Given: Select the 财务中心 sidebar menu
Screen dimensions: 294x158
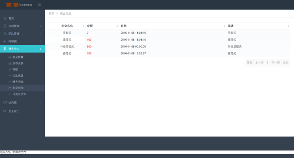Looking at the screenshot, I should (x=22, y=49).
